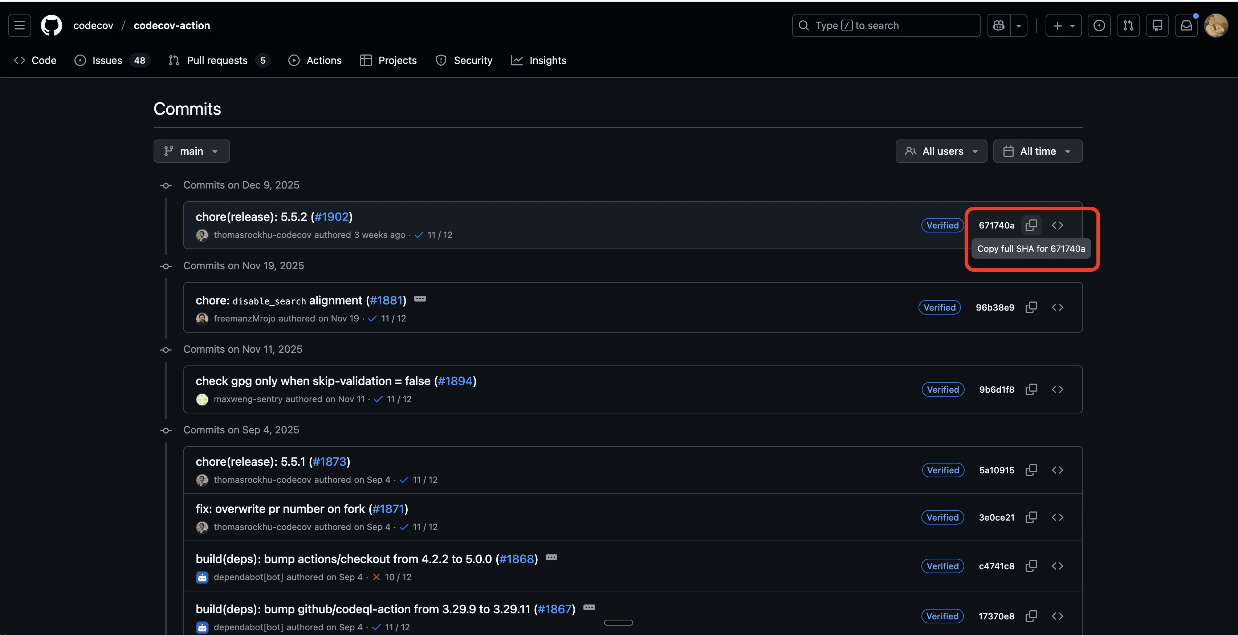Open the create new plus dropdown

tap(1063, 25)
